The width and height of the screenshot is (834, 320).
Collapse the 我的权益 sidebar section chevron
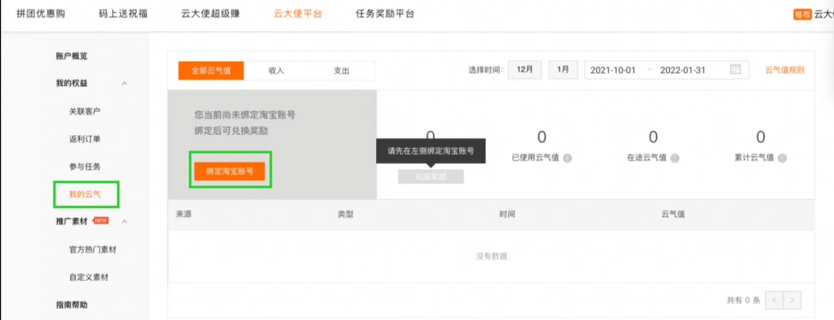[x=125, y=83]
